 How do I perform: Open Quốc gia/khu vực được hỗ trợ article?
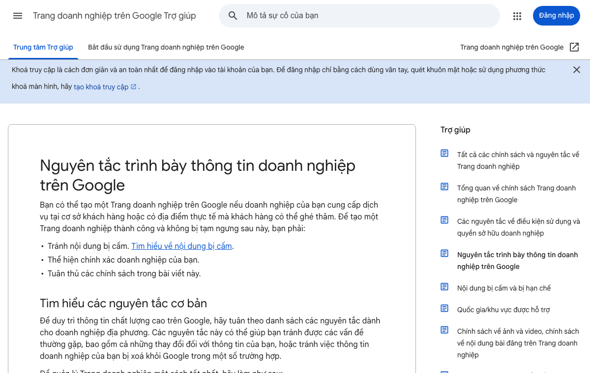[503, 310]
